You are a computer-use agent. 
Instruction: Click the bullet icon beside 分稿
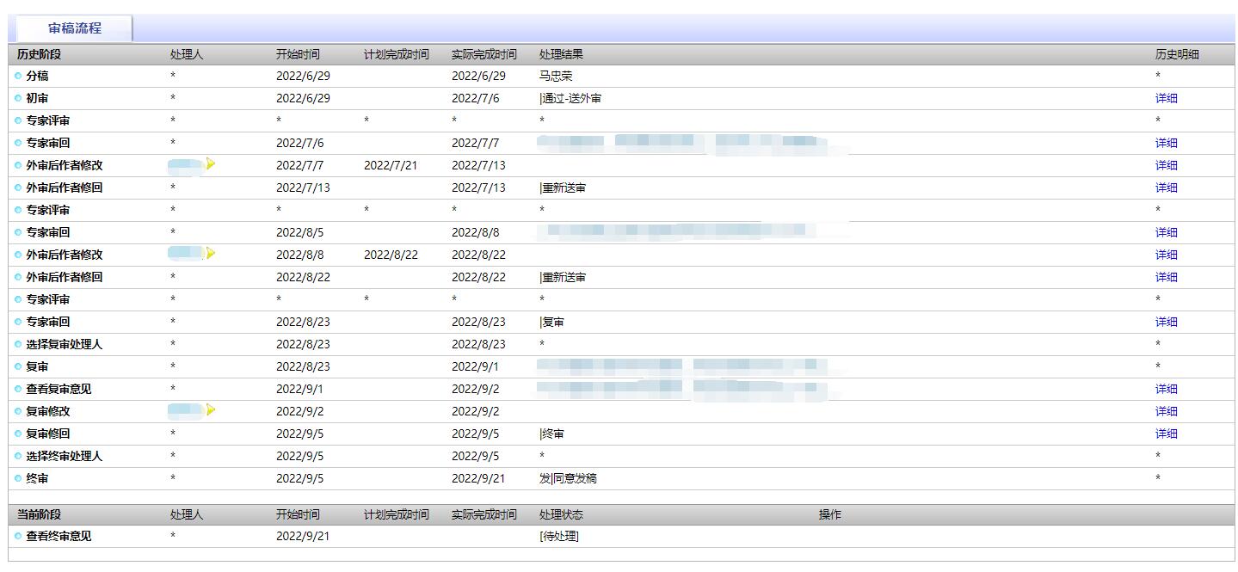[x=18, y=76]
